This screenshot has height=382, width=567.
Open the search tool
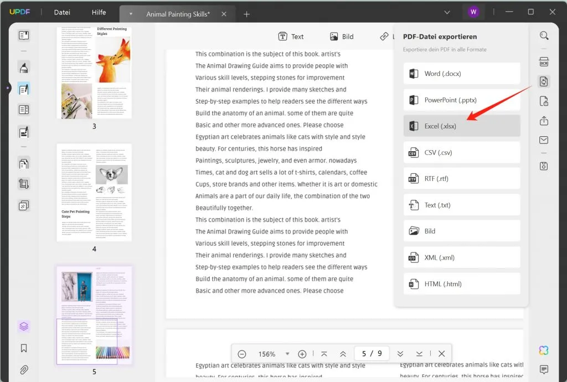[x=544, y=35]
